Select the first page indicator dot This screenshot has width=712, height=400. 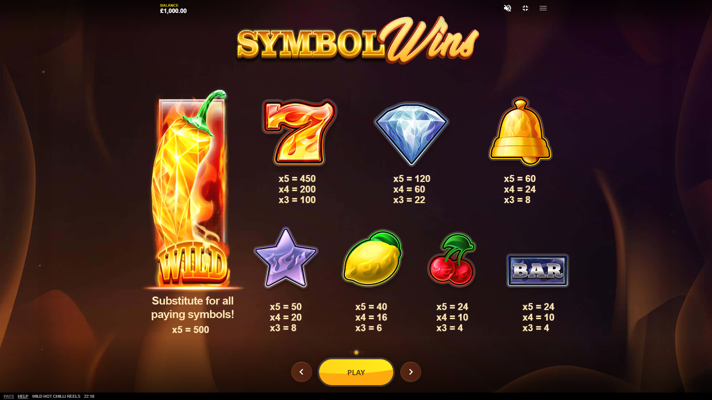pos(351,353)
